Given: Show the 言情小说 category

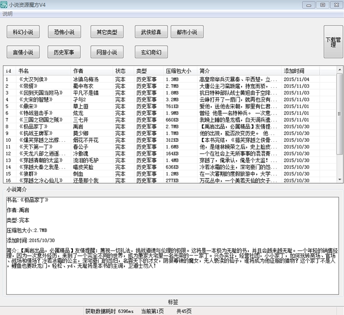Looking at the screenshot, I should click(x=23, y=52).
